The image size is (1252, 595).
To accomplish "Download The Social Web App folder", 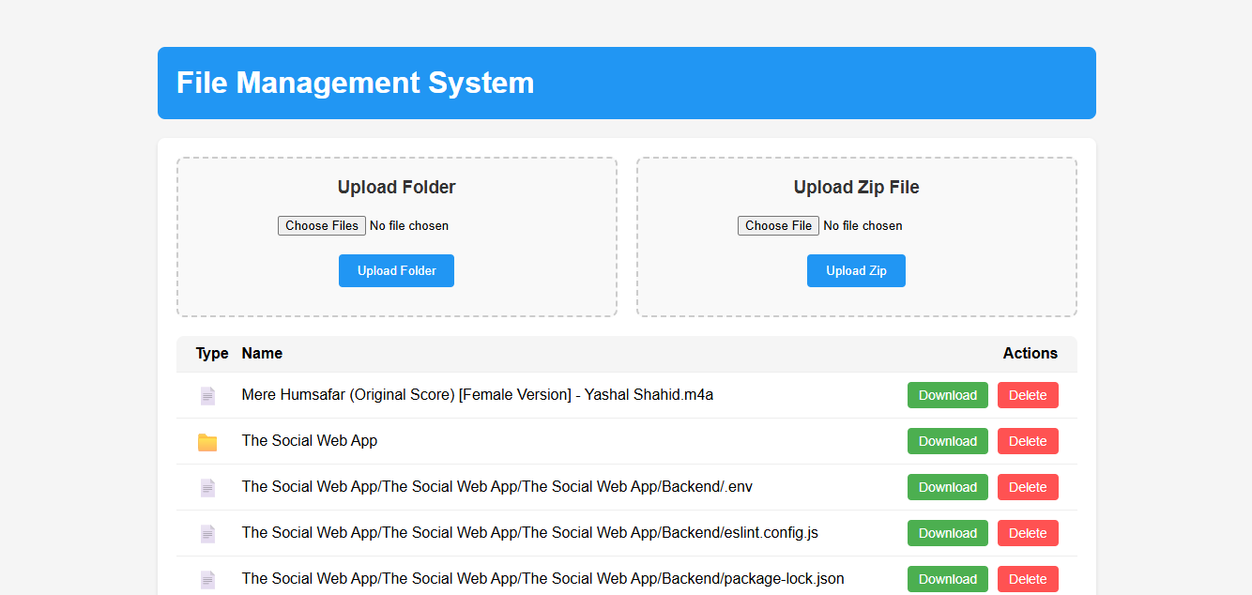I will click(947, 441).
